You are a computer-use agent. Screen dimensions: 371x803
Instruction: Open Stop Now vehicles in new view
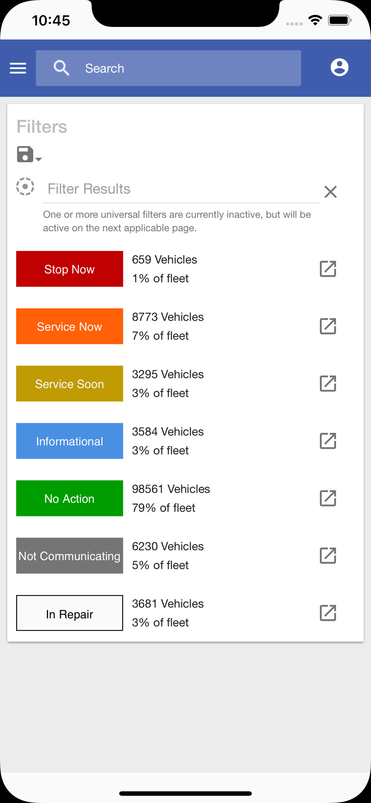click(328, 269)
